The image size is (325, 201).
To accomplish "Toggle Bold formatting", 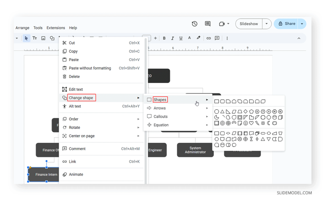I will pos(164,38).
